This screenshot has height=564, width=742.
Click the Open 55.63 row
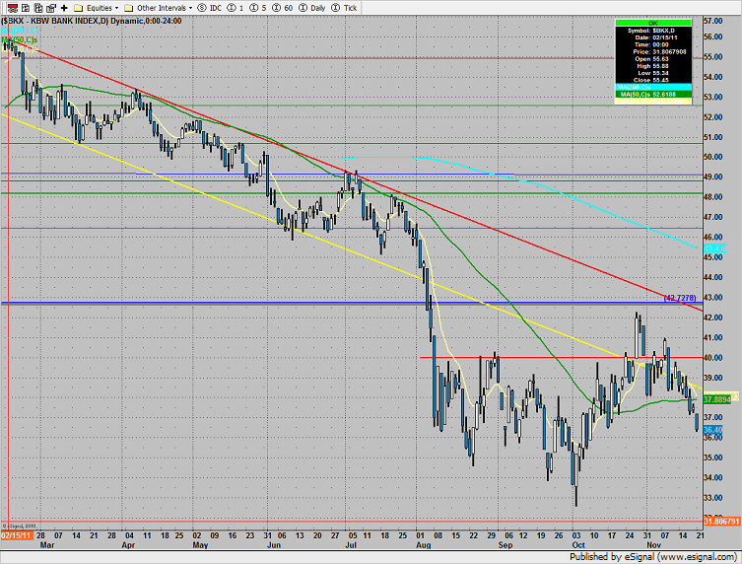pyautogui.click(x=653, y=59)
